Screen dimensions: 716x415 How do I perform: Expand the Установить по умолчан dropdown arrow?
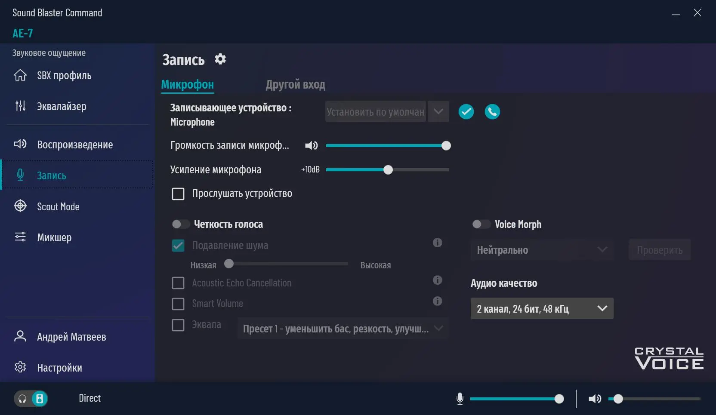coord(438,112)
